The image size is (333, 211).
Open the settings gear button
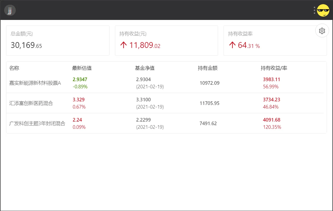322,31
